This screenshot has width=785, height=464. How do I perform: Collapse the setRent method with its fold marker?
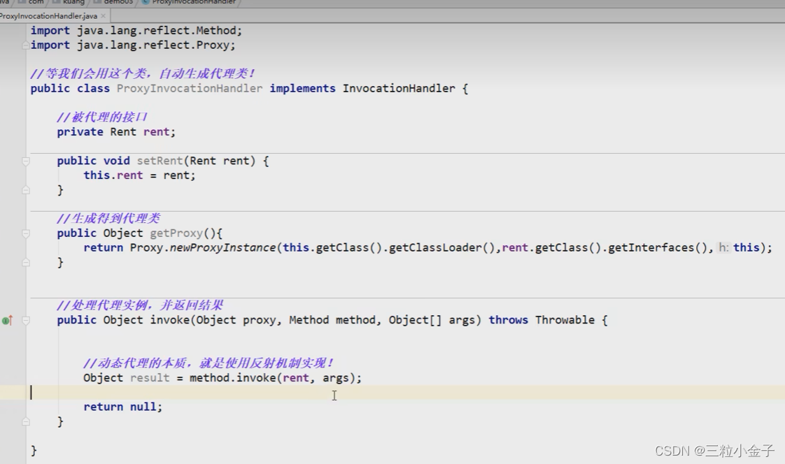pos(25,161)
